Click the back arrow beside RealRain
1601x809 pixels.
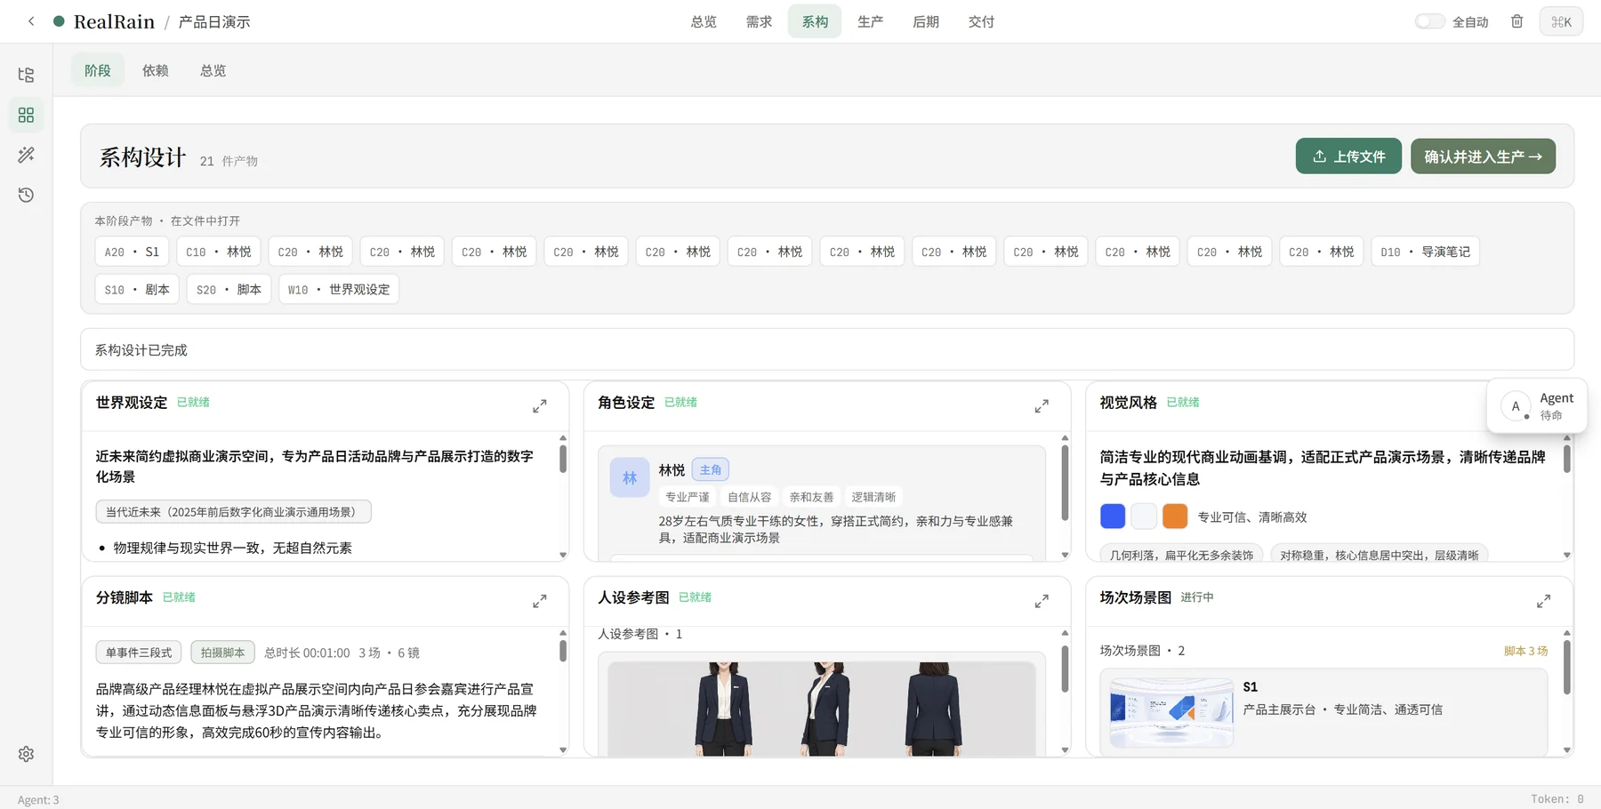(31, 21)
